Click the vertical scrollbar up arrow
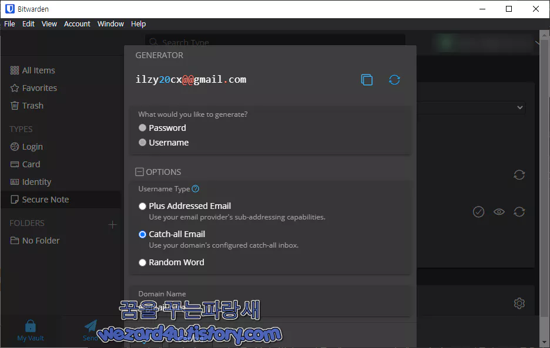The height and width of the screenshot is (348, 550). pyautogui.click(x=544, y=35)
